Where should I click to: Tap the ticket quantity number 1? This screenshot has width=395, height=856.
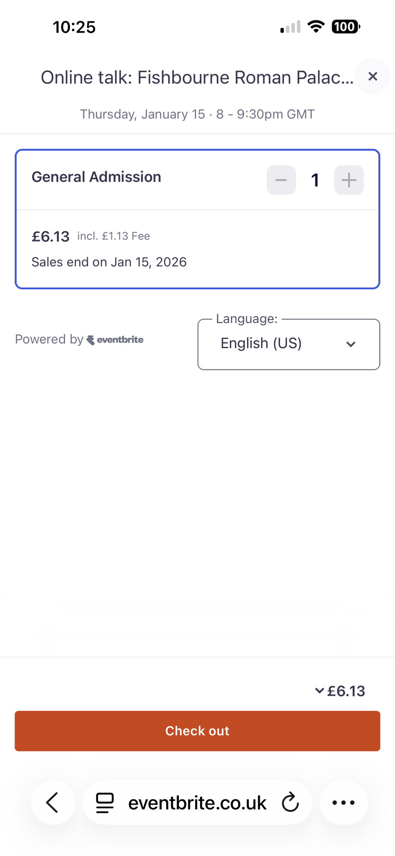(315, 180)
